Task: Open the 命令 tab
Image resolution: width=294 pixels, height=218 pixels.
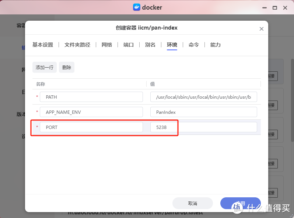Action: [194, 45]
